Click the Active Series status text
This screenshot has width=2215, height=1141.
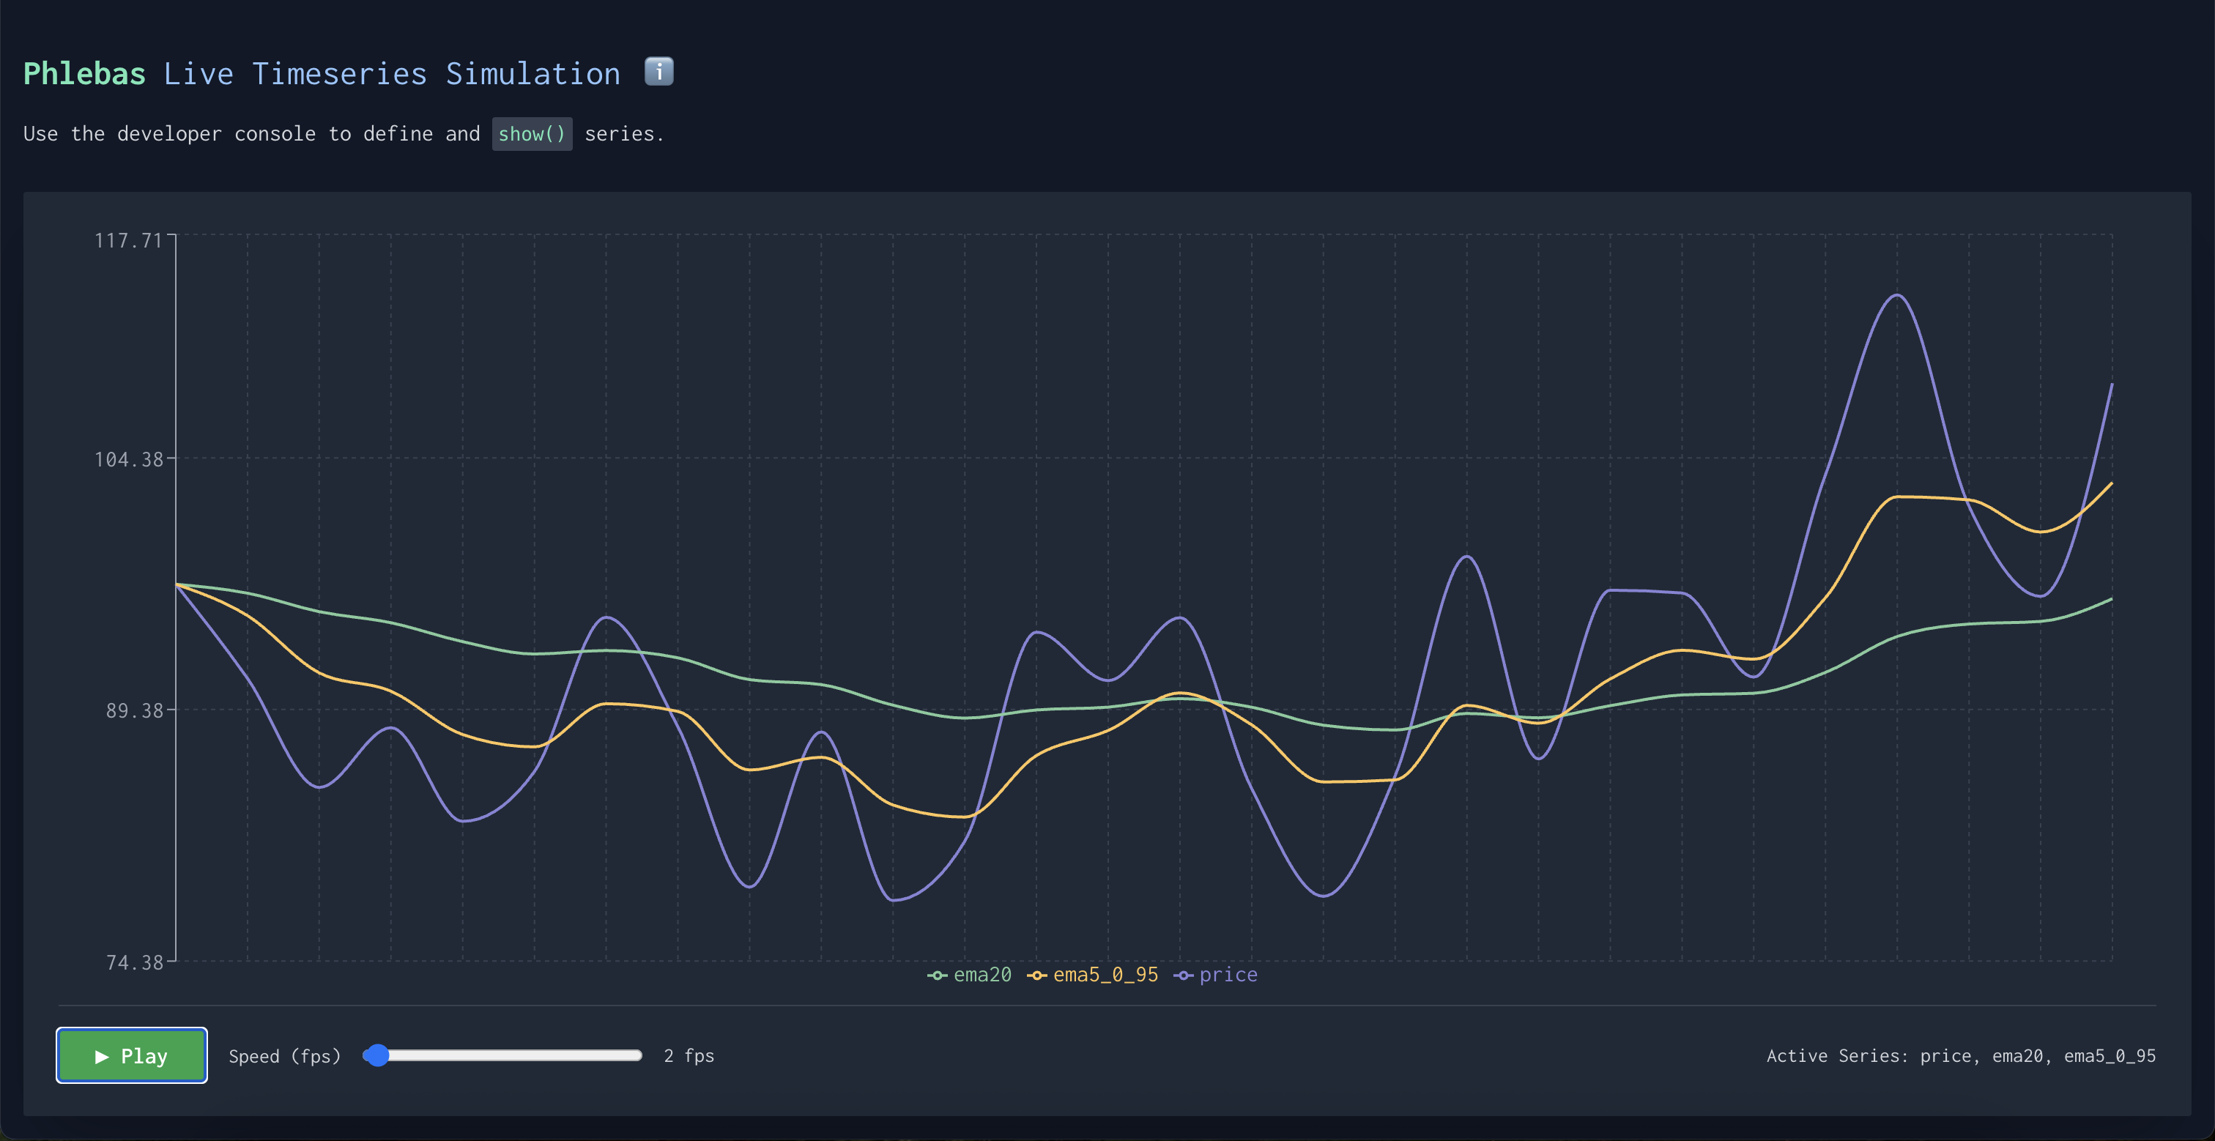coord(1962,1056)
